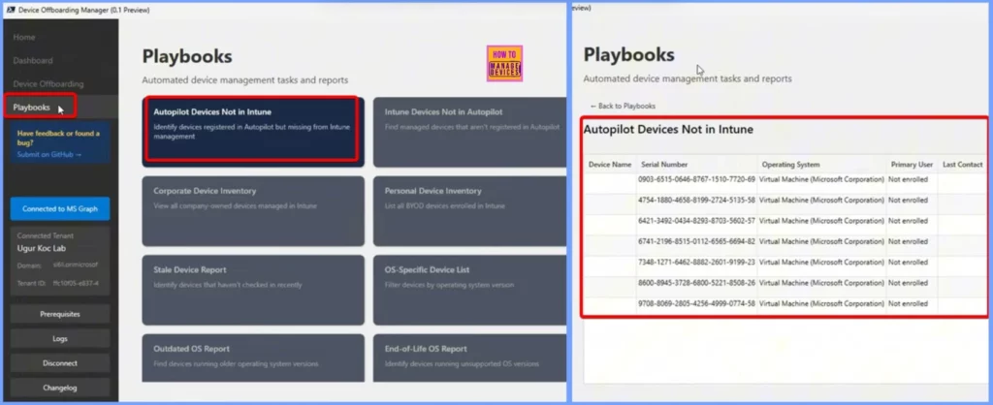Sort by Last Contact column header

pos(963,165)
